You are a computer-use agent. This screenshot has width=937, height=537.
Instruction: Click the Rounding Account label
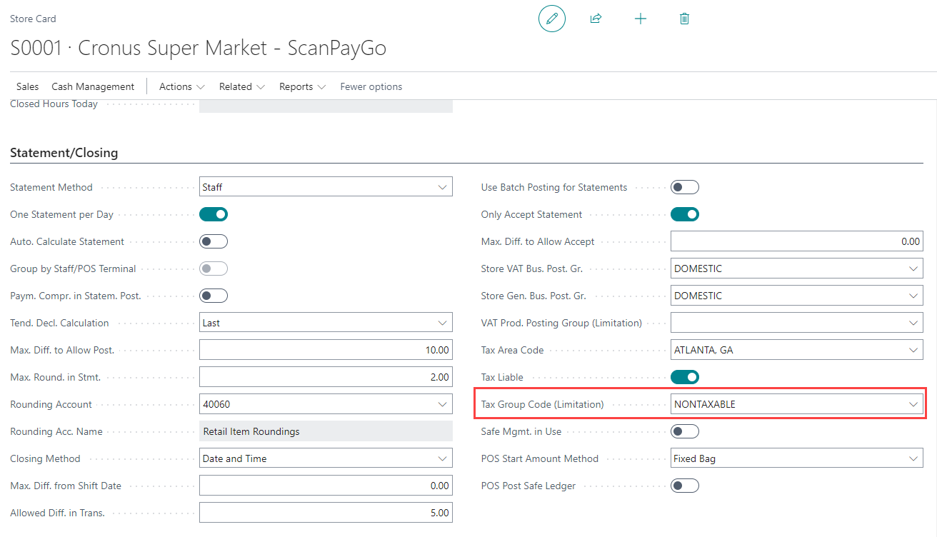51,404
